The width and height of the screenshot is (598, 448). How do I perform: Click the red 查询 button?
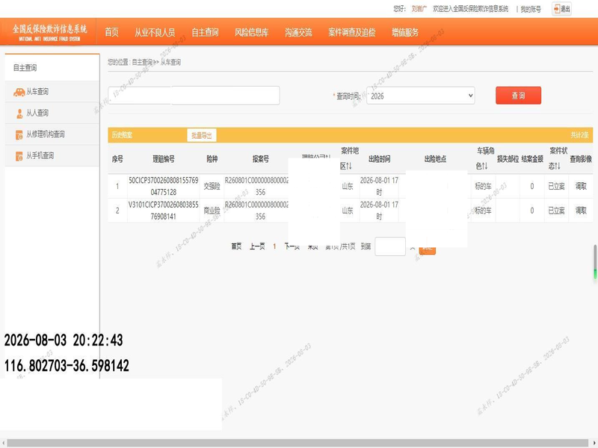point(518,96)
